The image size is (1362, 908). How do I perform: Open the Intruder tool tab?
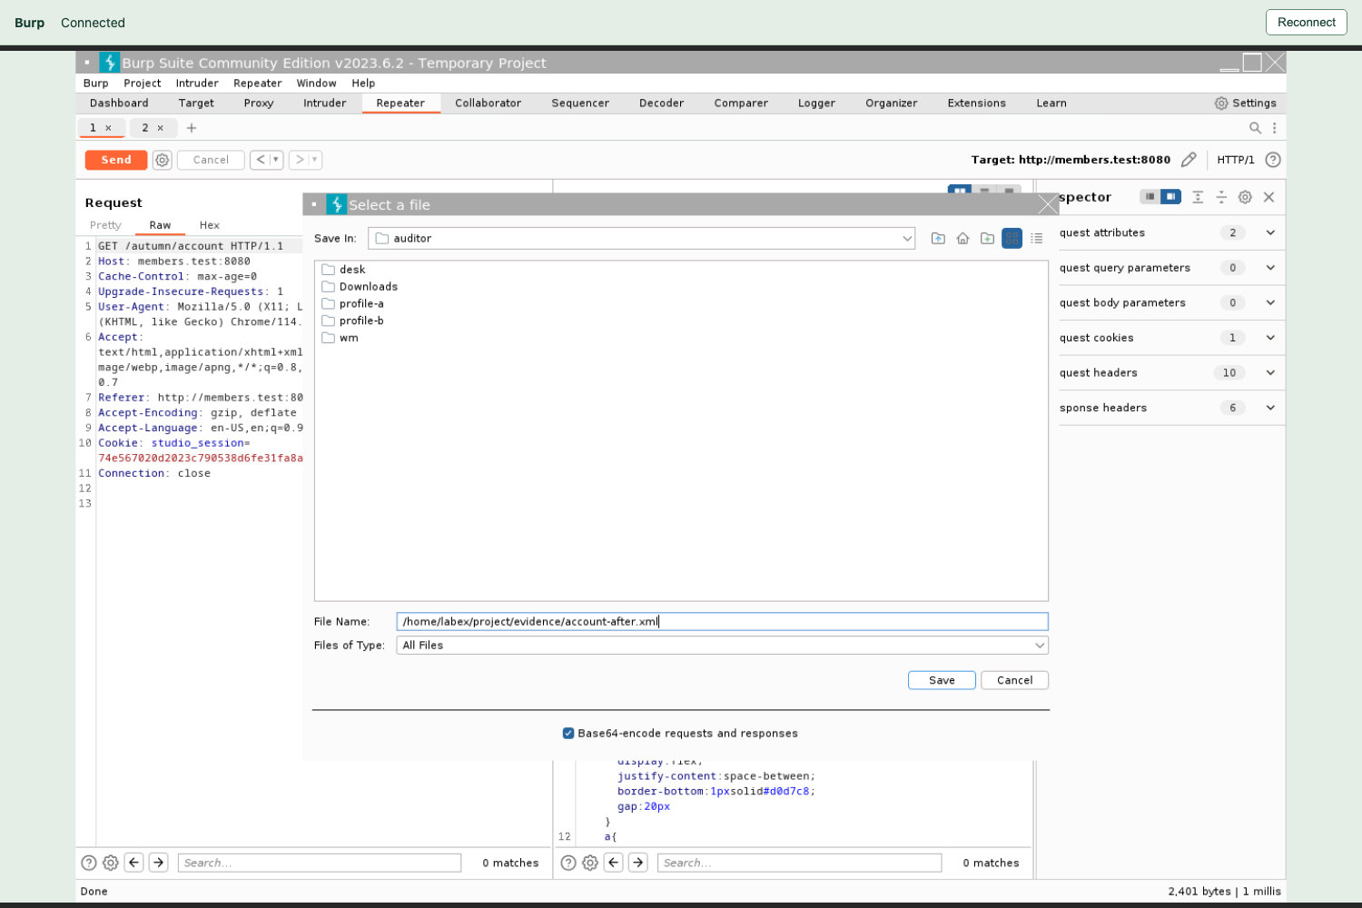[324, 104]
